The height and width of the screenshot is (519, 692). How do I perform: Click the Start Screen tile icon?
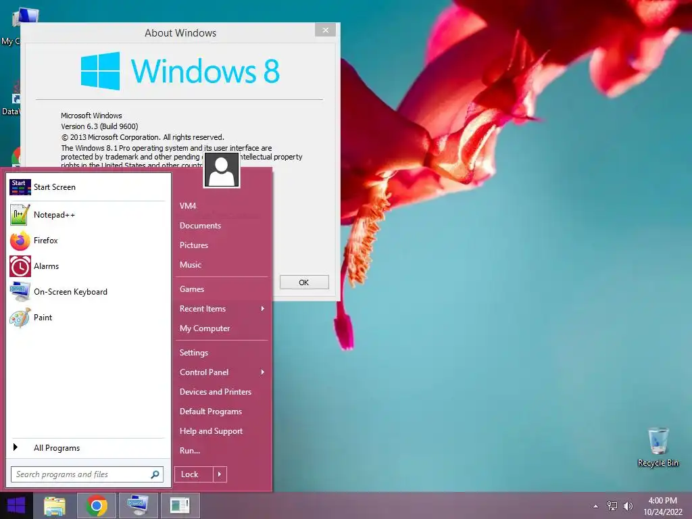20,187
